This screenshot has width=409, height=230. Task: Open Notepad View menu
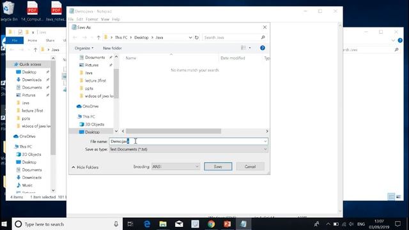(x=105, y=19)
